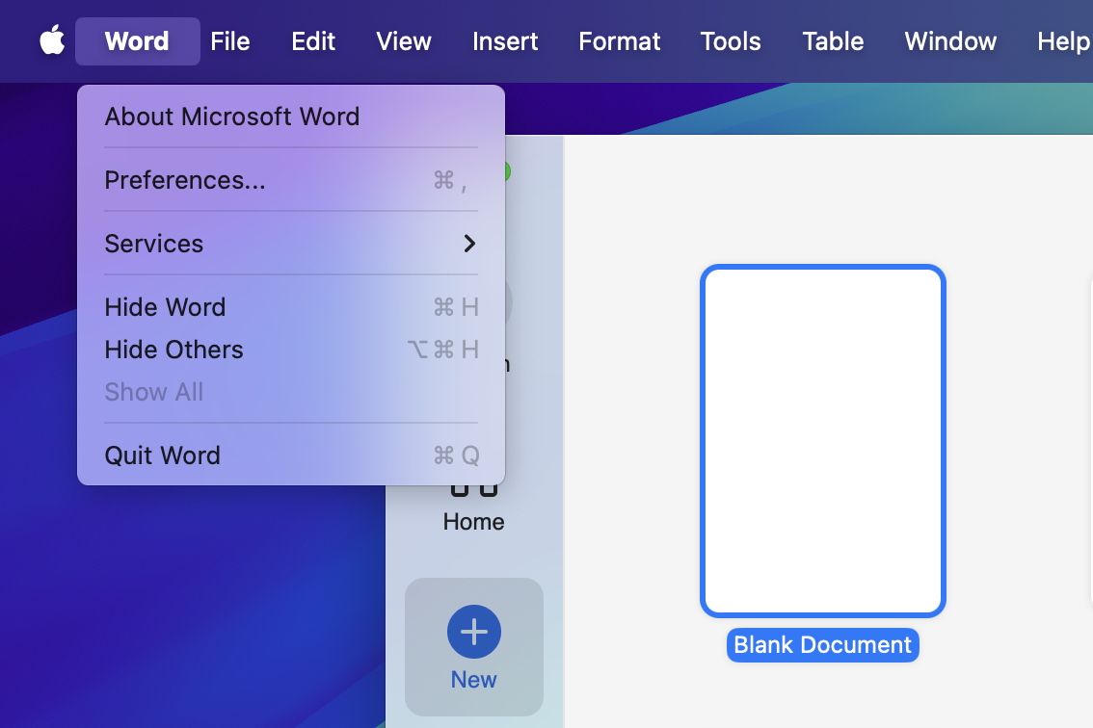Open the Window menu
This screenshot has height=728, width=1093.
pos(950,41)
